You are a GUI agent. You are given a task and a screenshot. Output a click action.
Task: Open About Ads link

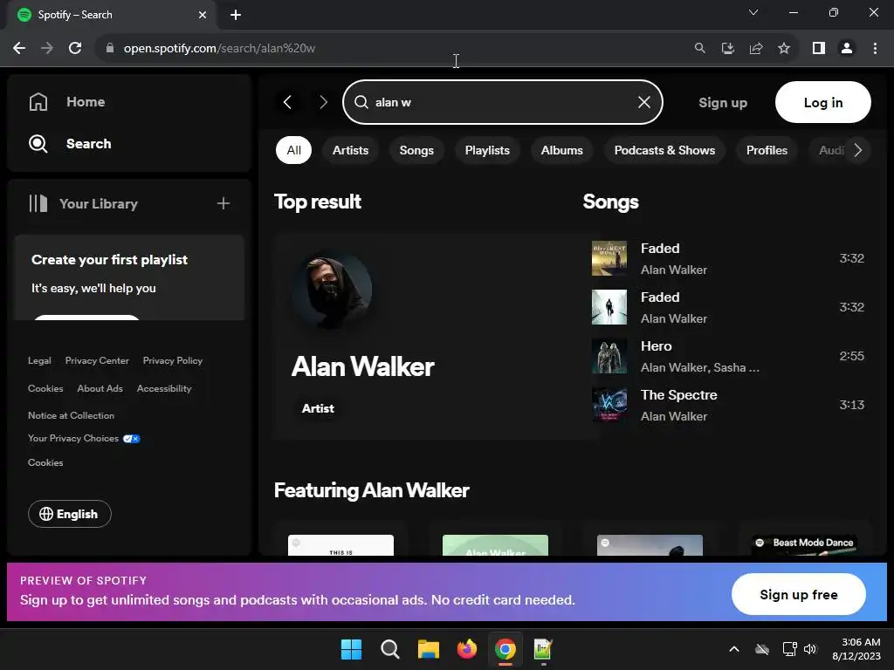[x=100, y=388]
